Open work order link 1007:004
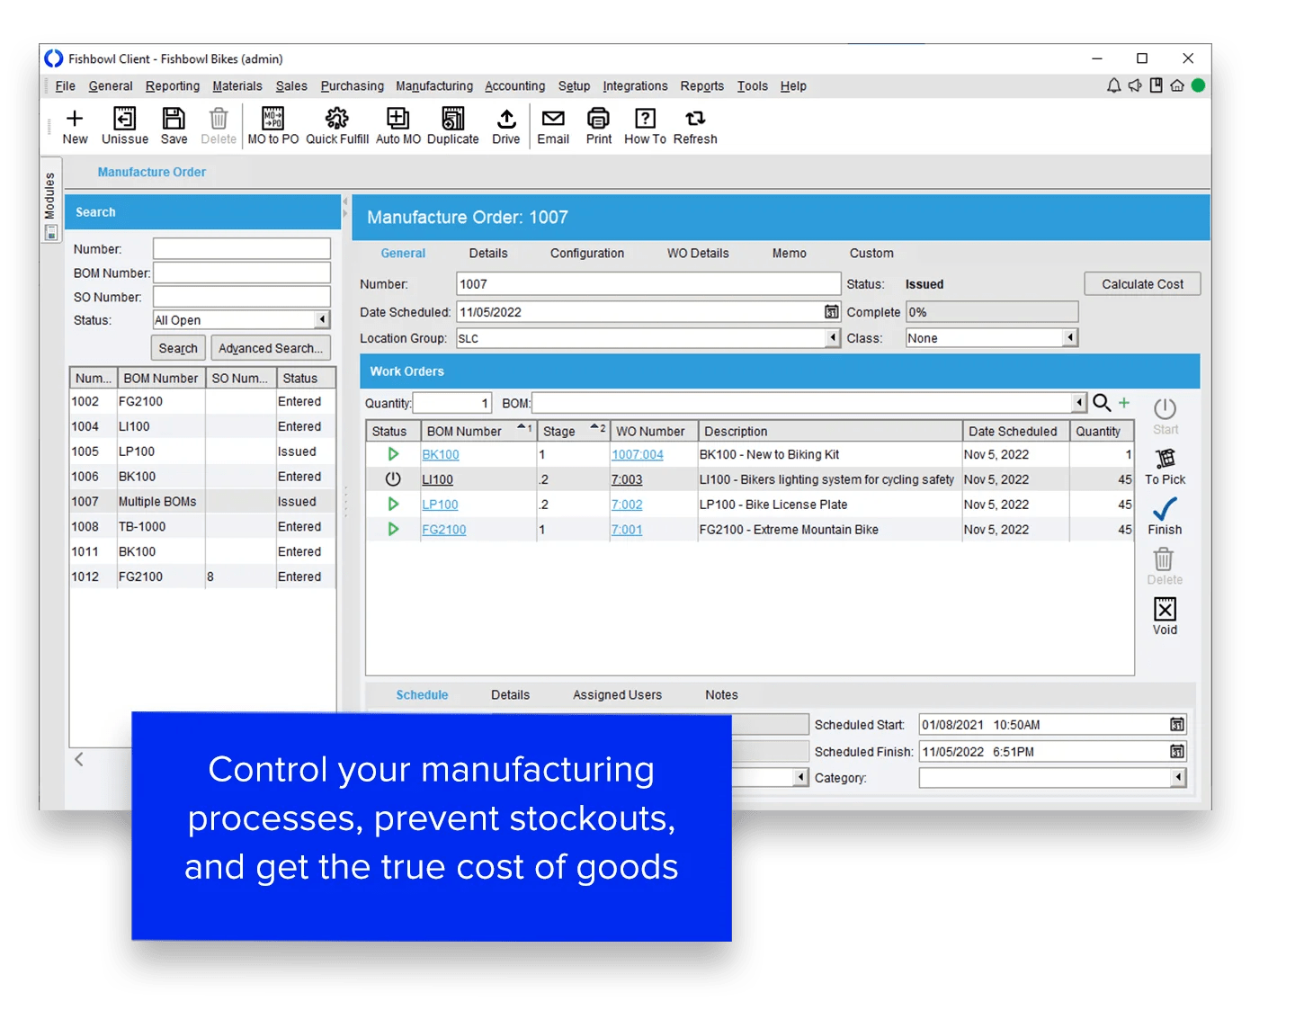This screenshot has height=1010, width=1295. 638,454
